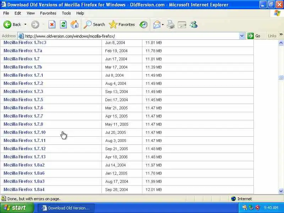The image size is (284, 213).
Task: Select the Download Old Version taskbar button
Action: pos(66,208)
